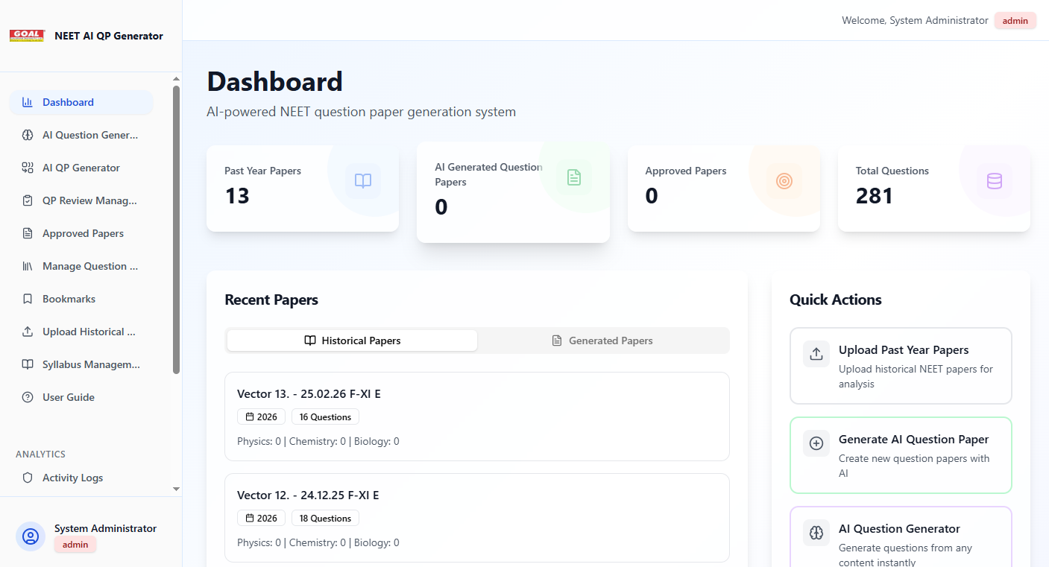Open the Total Questions stat card

[x=934, y=189]
